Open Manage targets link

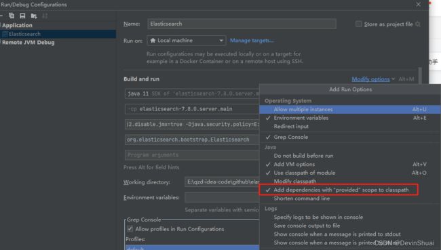pyautogui.click(x=252, y=41)
